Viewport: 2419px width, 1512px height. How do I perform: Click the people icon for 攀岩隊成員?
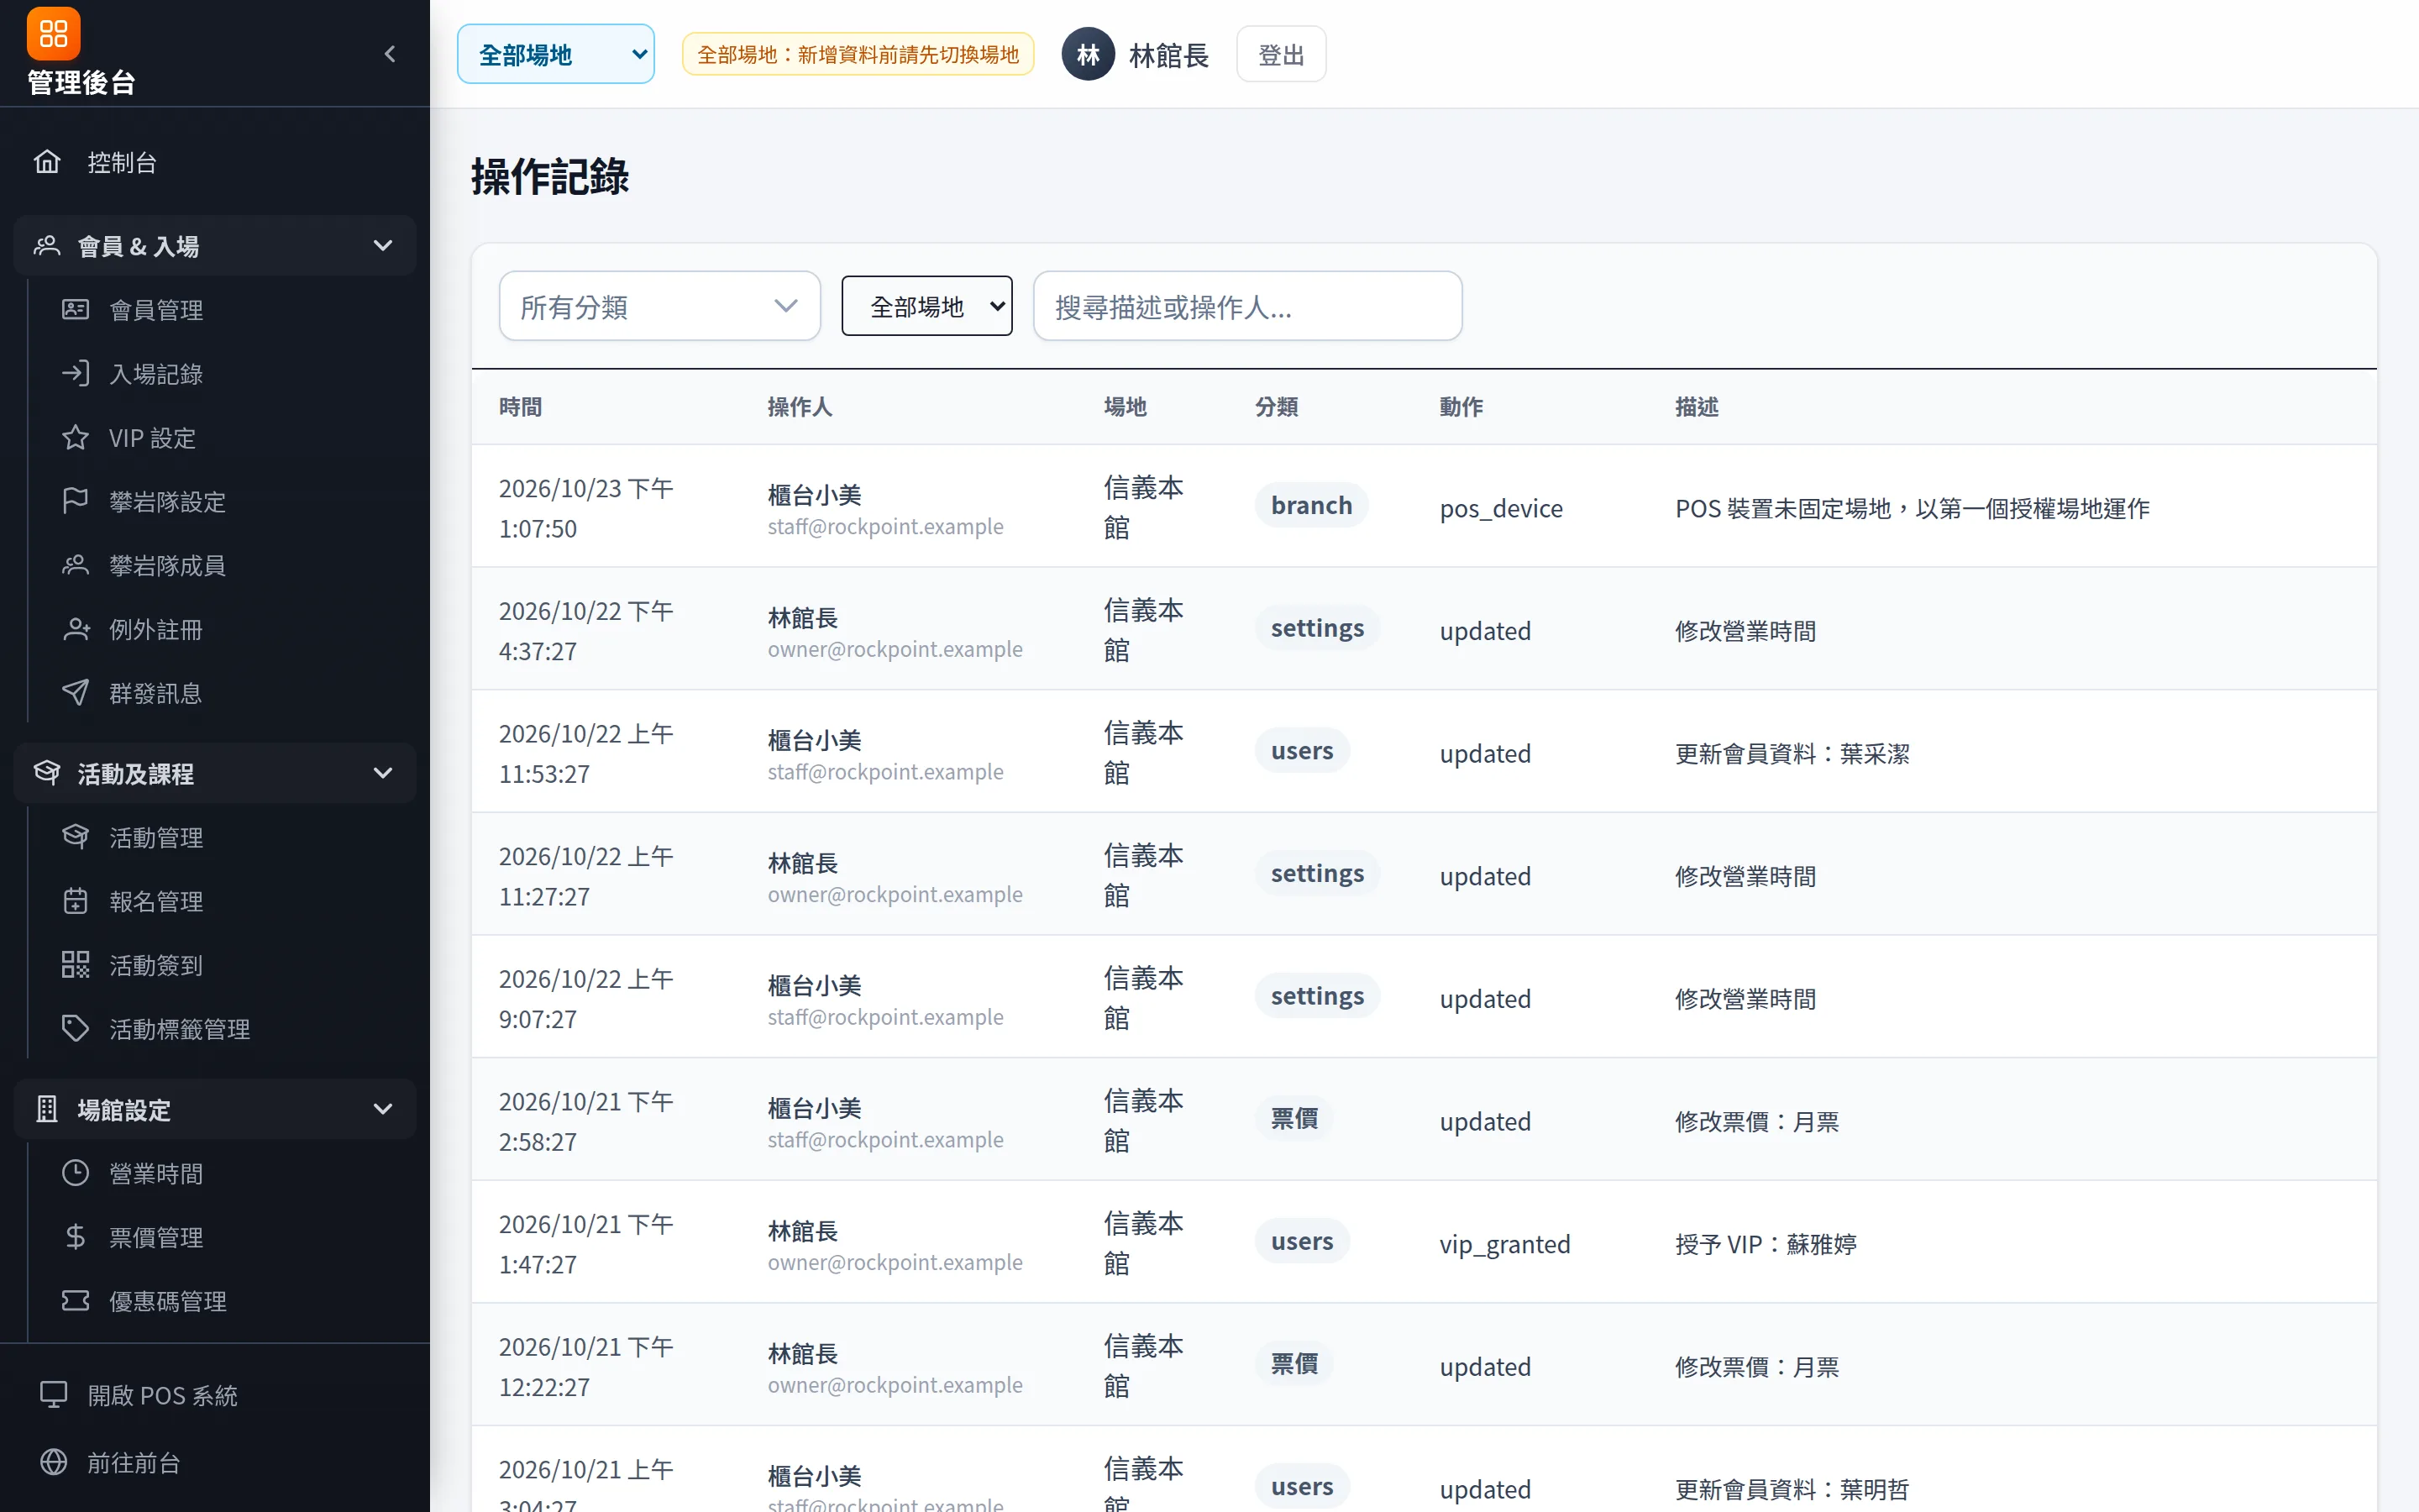pos(75,565)
